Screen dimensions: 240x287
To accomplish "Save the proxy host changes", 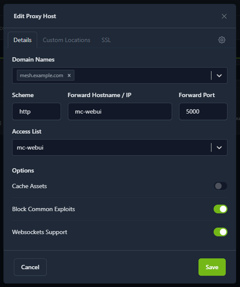I will (x=212, y=267).
